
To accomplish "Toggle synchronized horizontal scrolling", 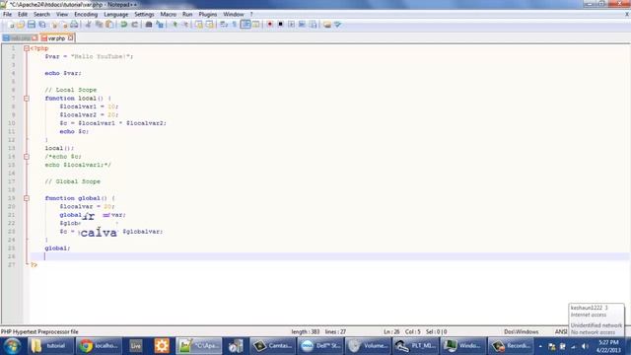I will coord(209,25).
